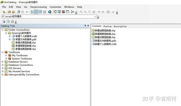Switch contents to Large Icons view
This screenshot has width=181, height=106.
[32, 12]
